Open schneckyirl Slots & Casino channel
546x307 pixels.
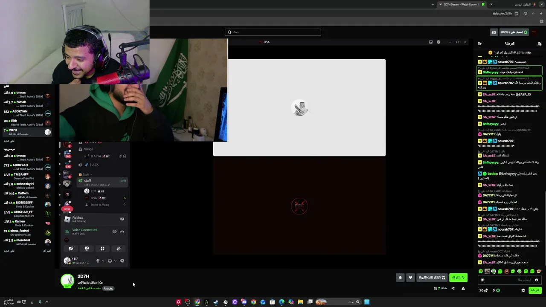click(26, 186)
